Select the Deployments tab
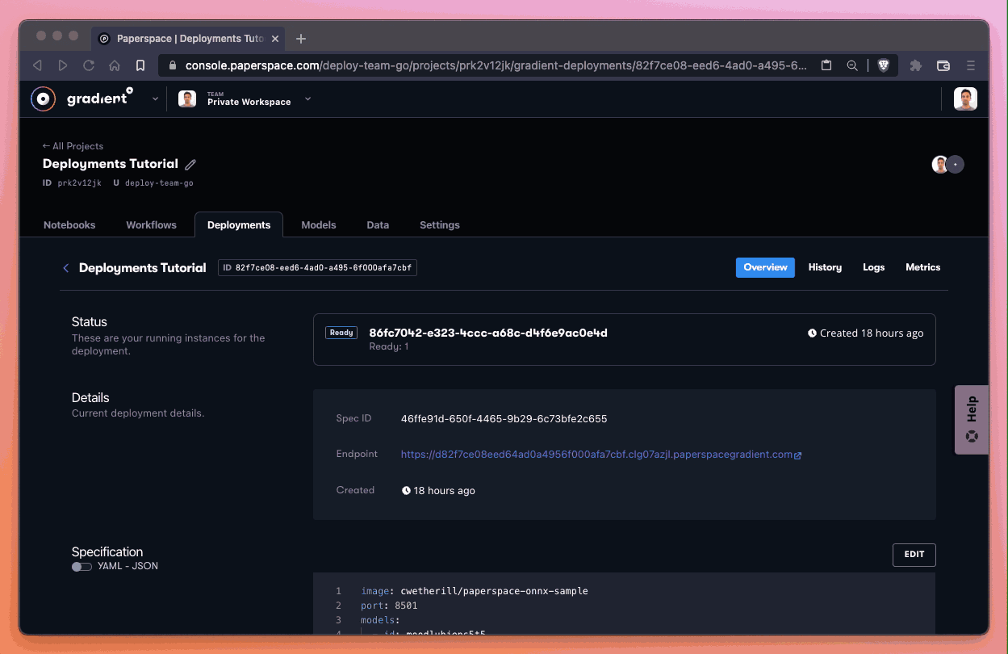Screen dimensions: 1008x654 tap(239, 224)
